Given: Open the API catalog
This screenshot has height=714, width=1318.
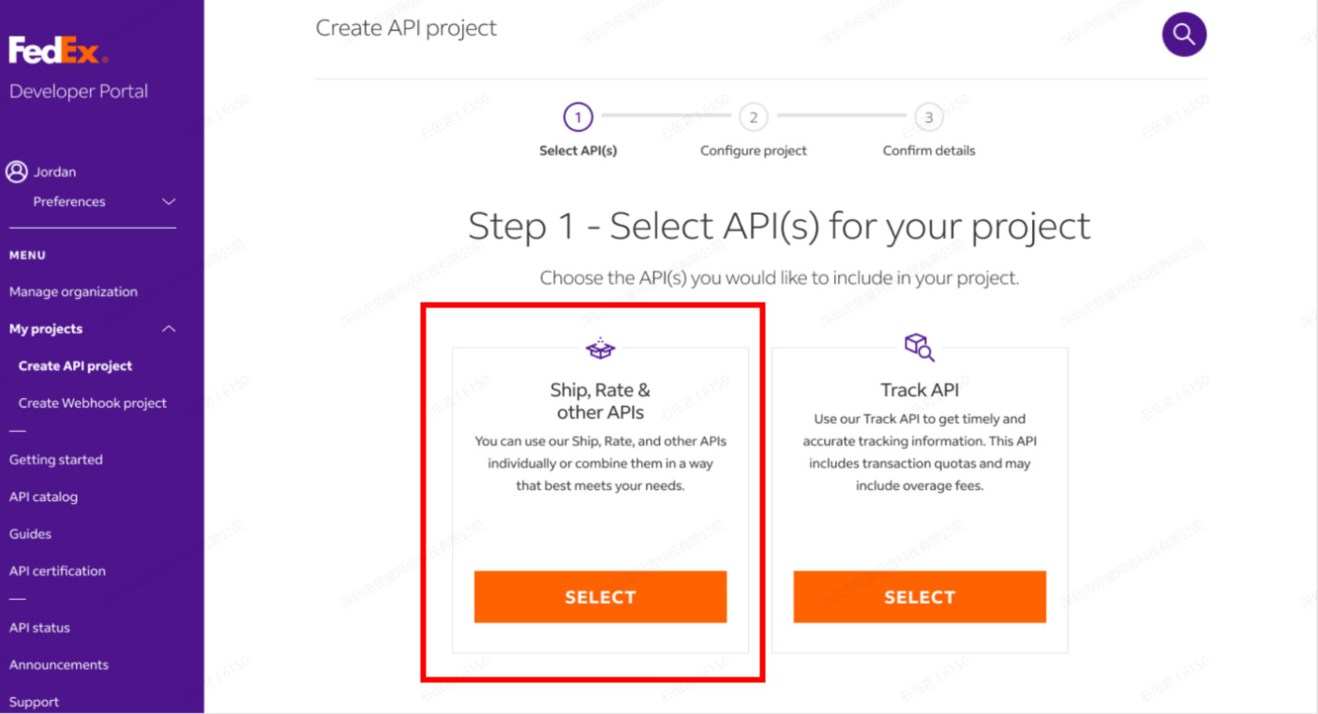Looking at the screenshot, I should point(43,497).
